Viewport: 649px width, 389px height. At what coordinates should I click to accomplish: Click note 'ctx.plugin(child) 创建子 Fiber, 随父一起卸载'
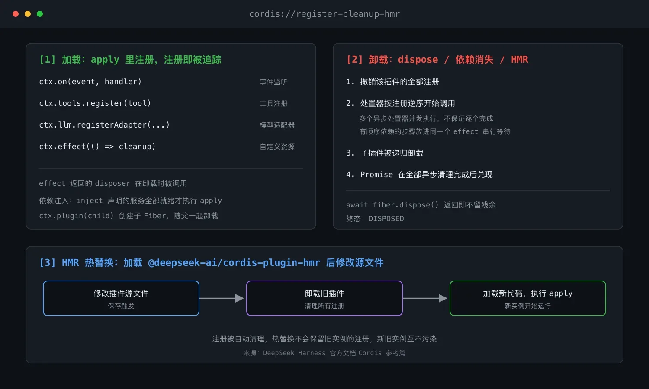(129, 216)
